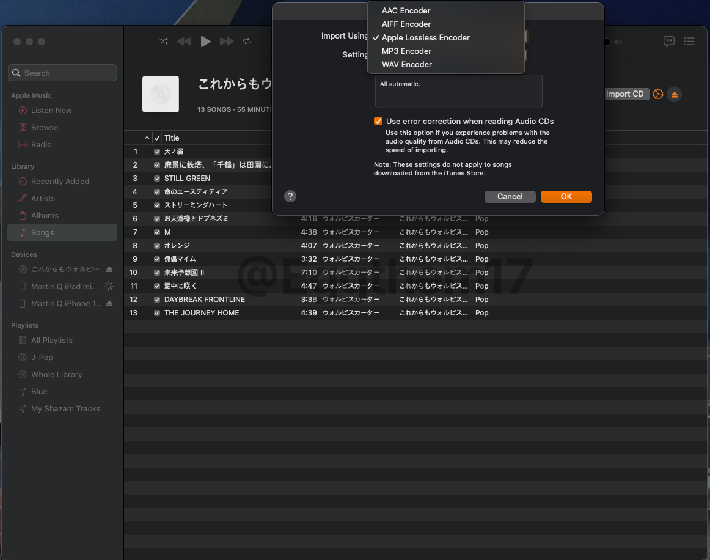
Task: Uncheck track 12 DAYBREAK FRONTLINE
Action: click(156, 300)
